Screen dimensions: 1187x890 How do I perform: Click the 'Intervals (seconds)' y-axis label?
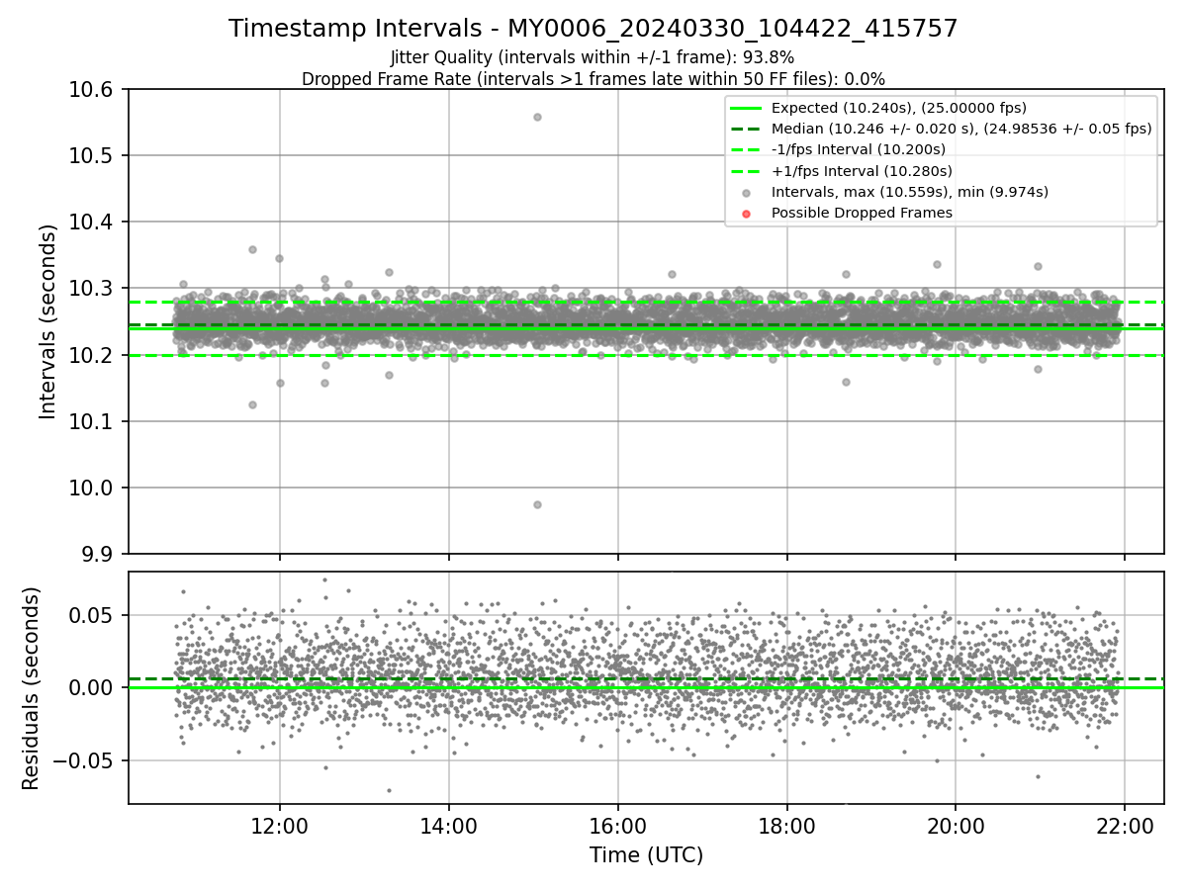pyautogui.click(x=48, y=321)
